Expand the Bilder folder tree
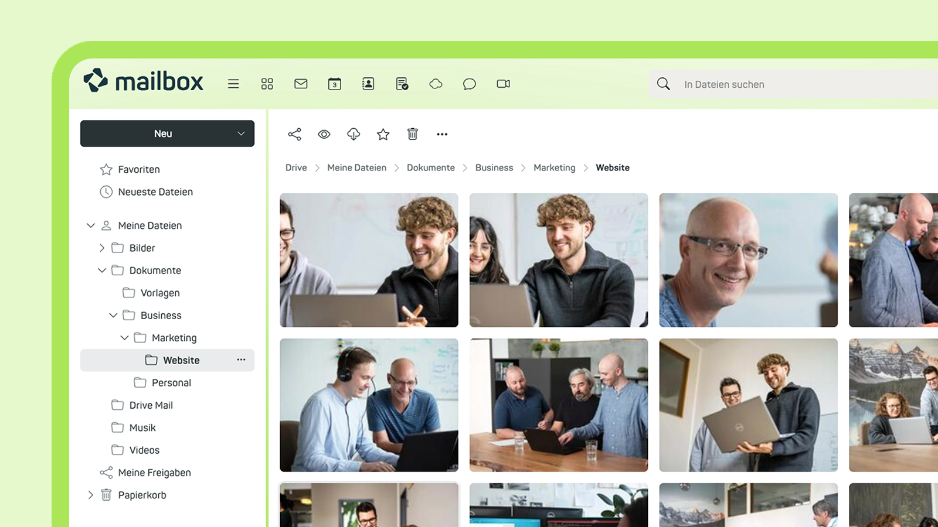Image resolution: width=938 pixels, height=527 pixels. 102,248
